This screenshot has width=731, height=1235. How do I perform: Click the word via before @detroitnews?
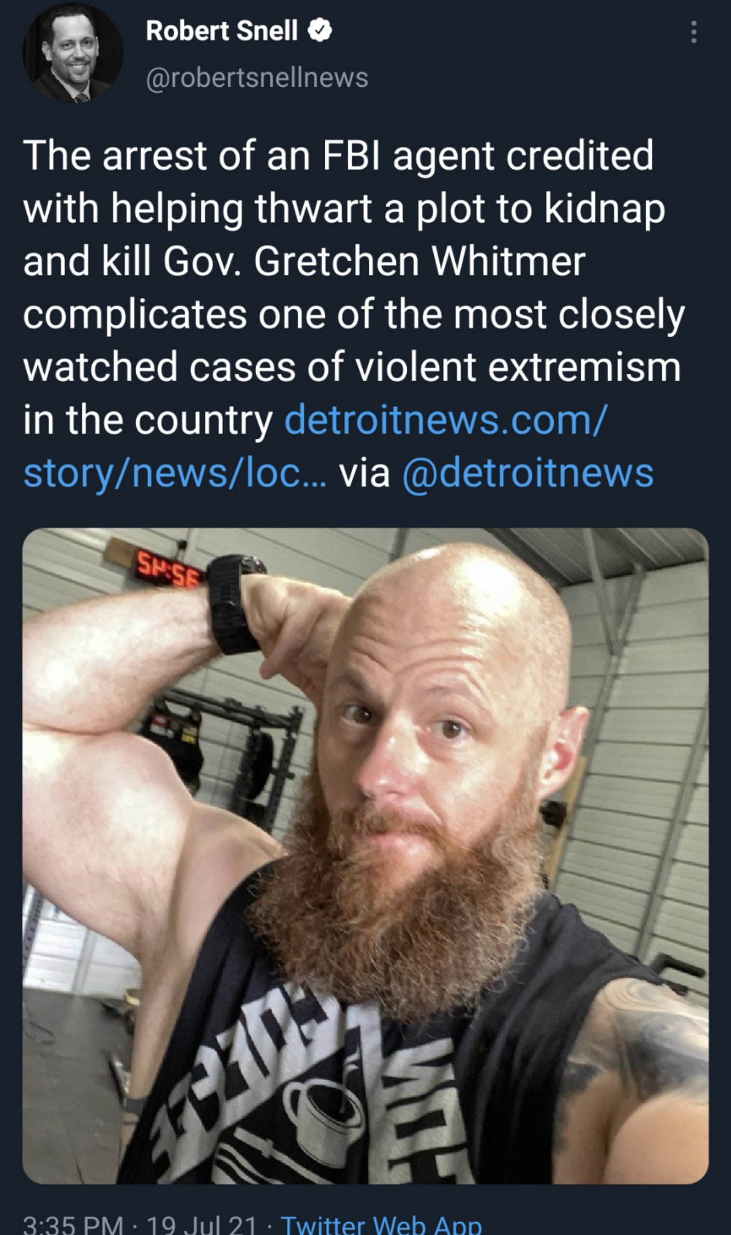365,472
